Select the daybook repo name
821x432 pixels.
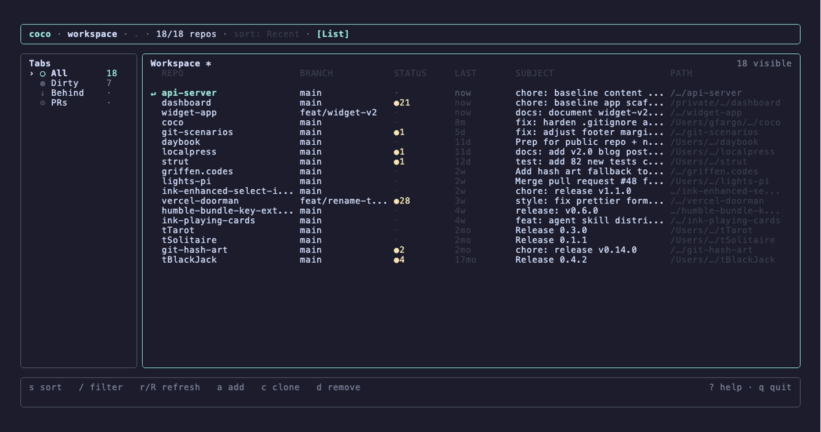181,142
